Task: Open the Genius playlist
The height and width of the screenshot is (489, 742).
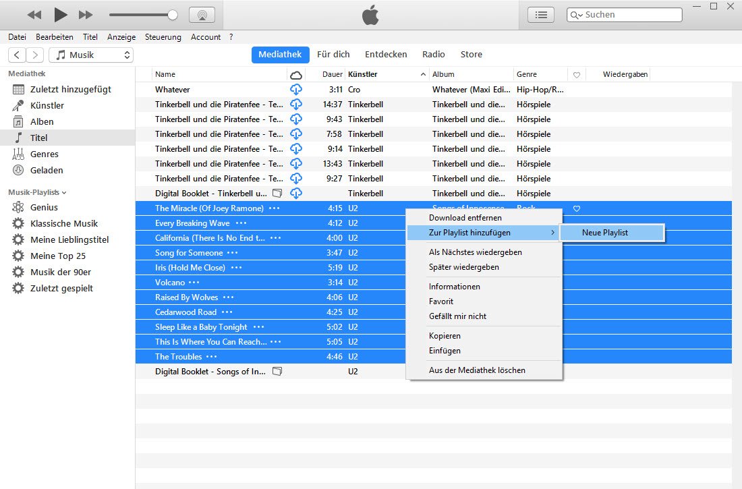Action: click(x=67, y=207)
